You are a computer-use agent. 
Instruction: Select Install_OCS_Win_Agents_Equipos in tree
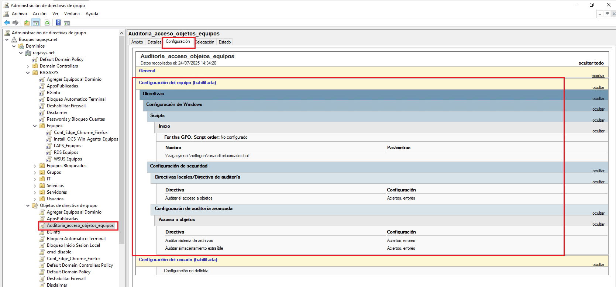tap(86, 139)
